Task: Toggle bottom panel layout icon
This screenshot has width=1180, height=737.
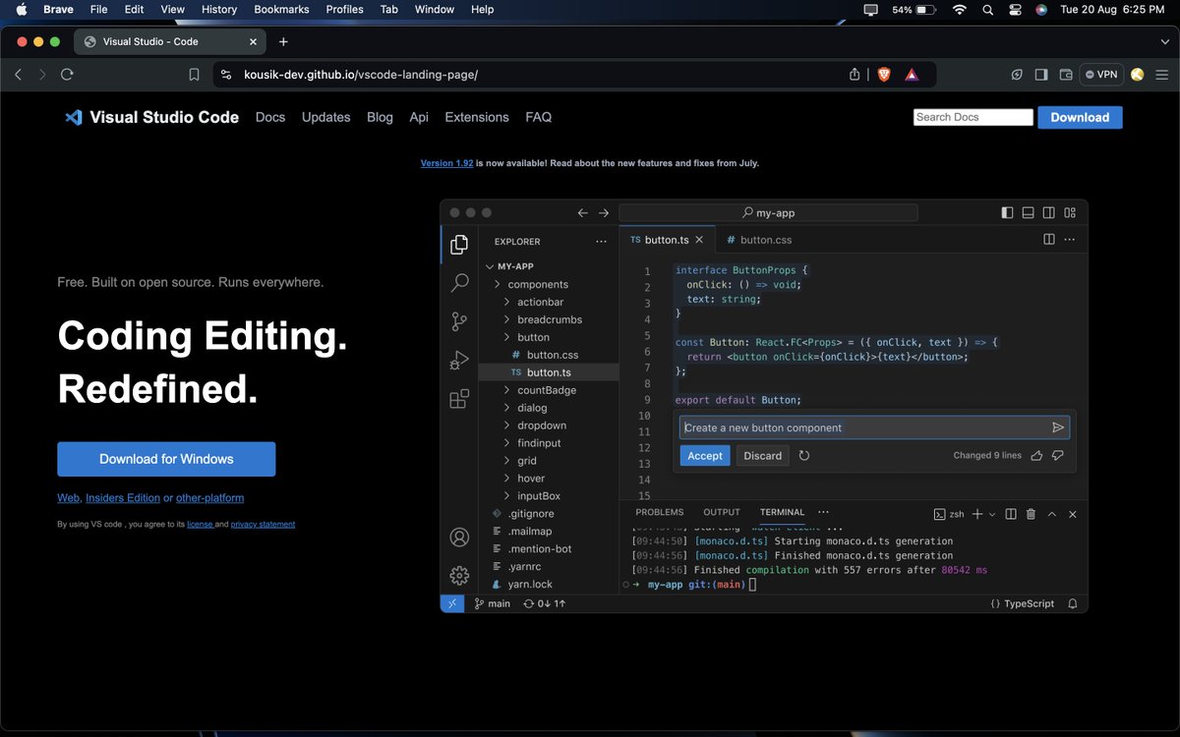Action: tap(1029, 212)
